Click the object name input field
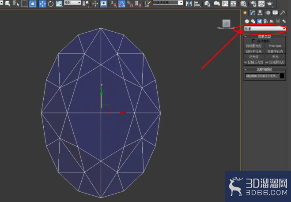The width and height of the screenshot is (291, 202). tap(262, 76)
